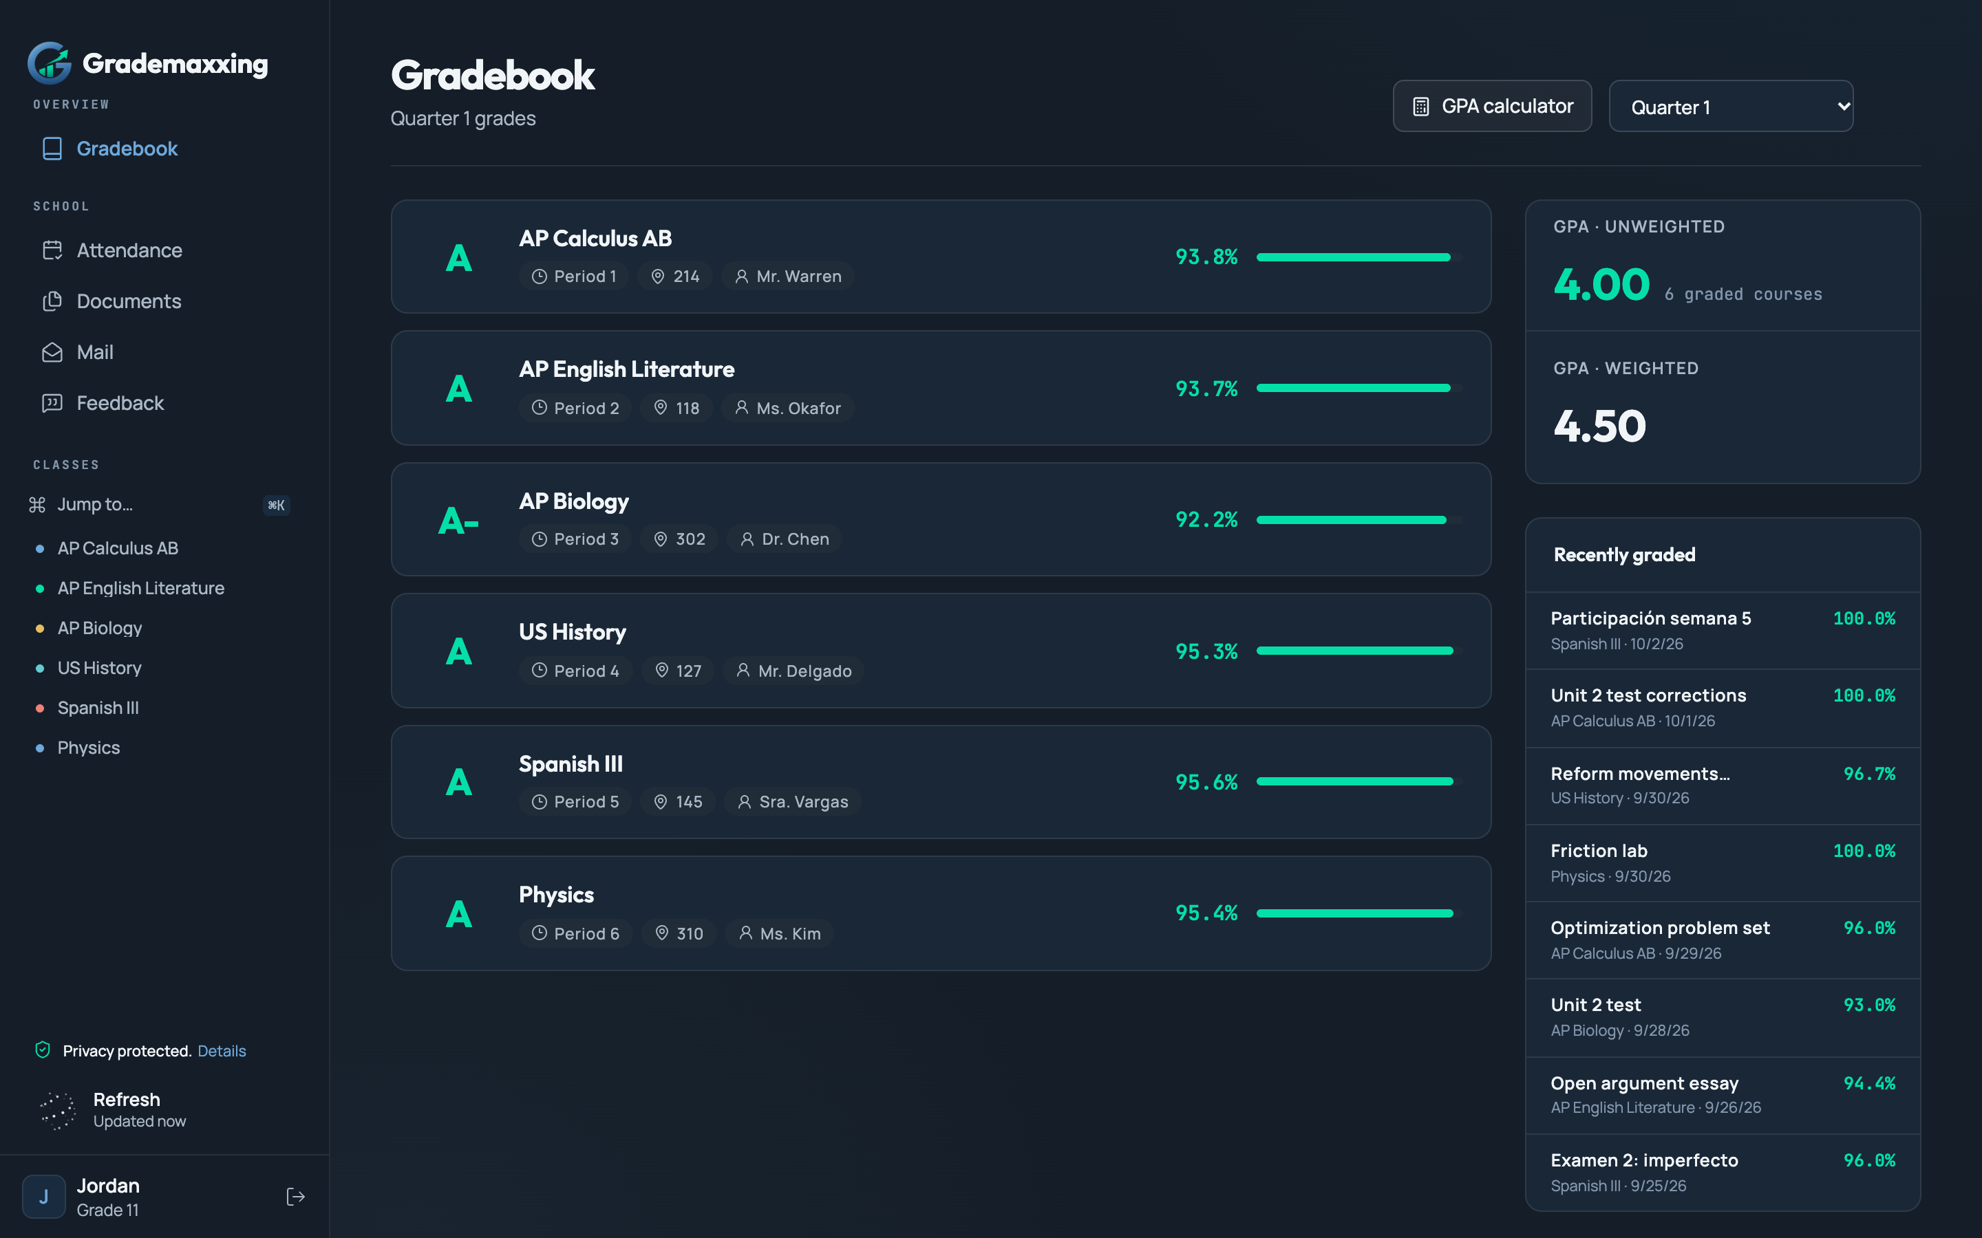Click the Documents copy icon
This screenshot has width=1982, height=1238.
(x=52, y=301)
